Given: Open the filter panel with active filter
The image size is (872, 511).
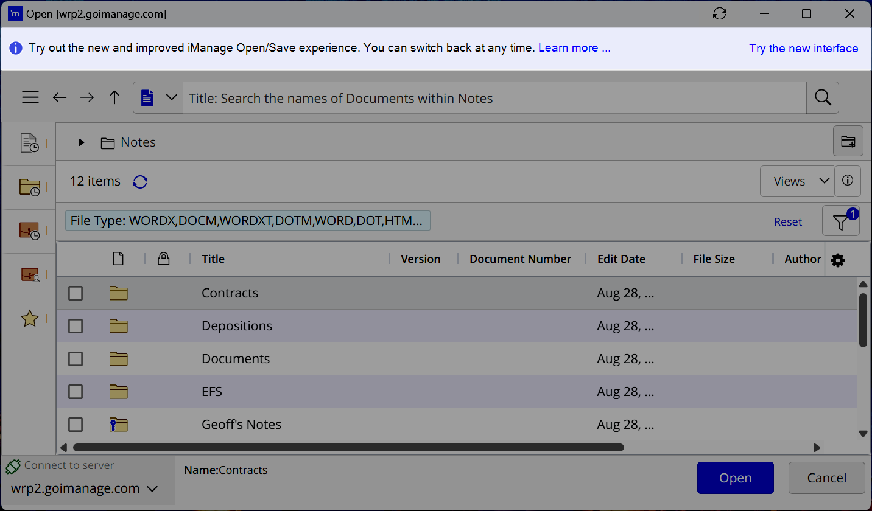Looking at the screenshot, I should tap(841, 221).
